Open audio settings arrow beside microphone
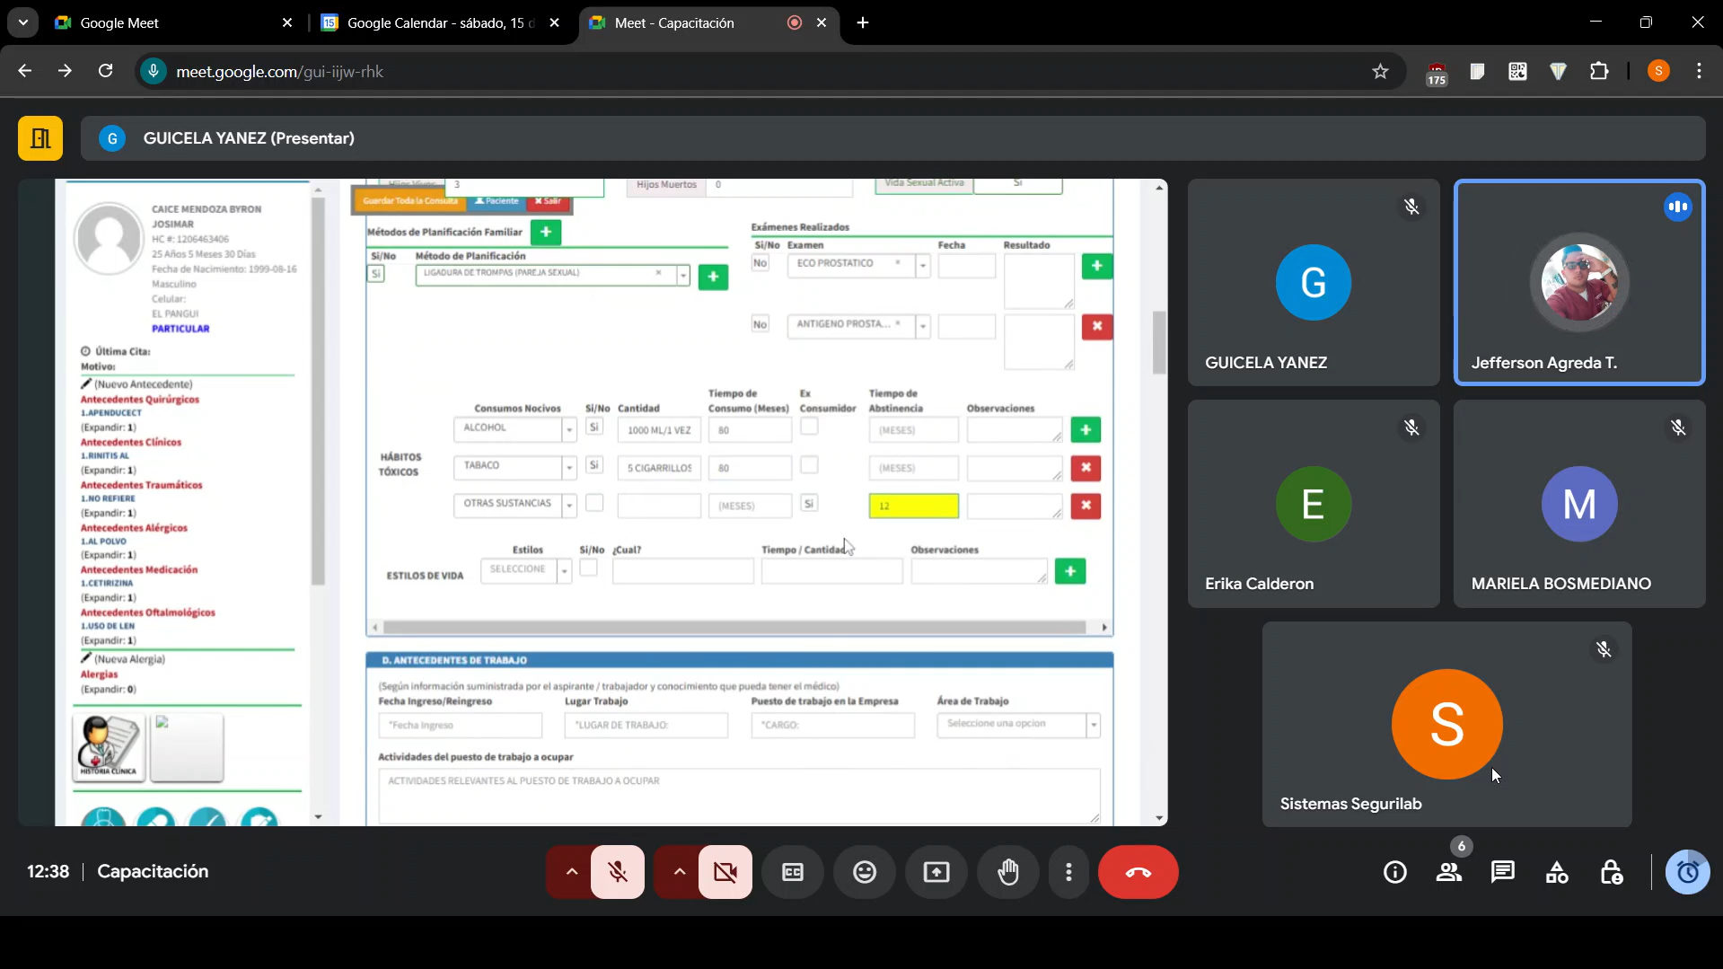 [571, 872]
